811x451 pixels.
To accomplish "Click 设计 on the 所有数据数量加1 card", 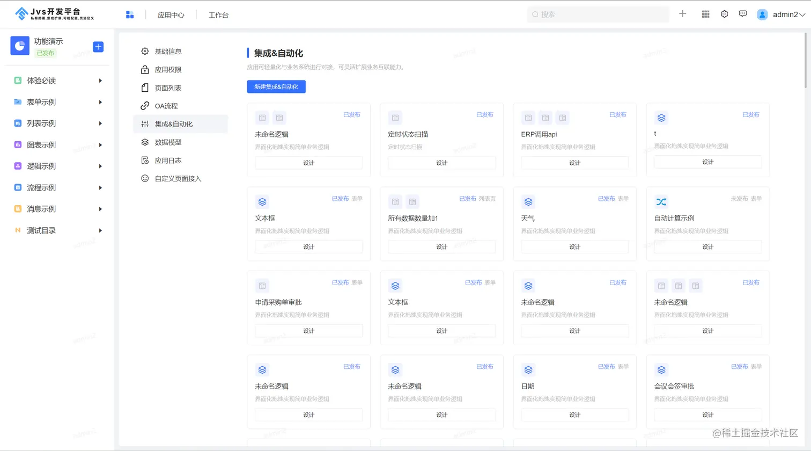I will [442, 247].
